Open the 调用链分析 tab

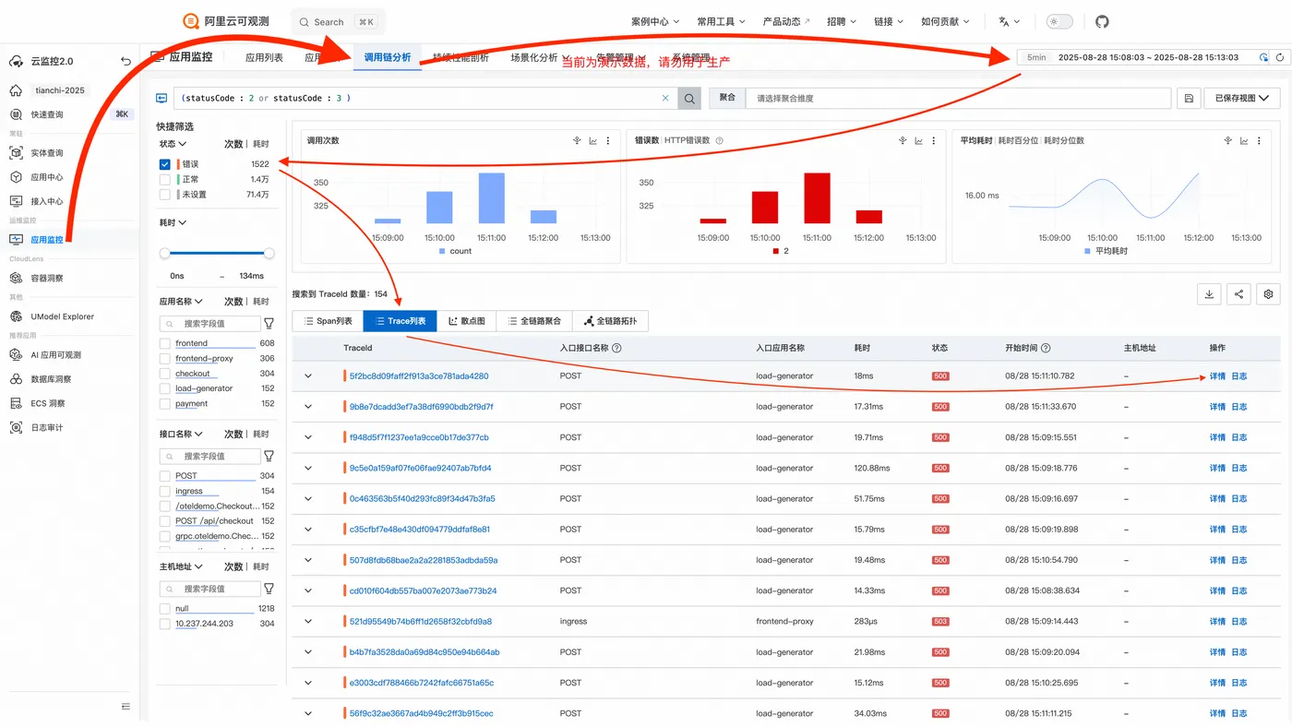point(387,57)
